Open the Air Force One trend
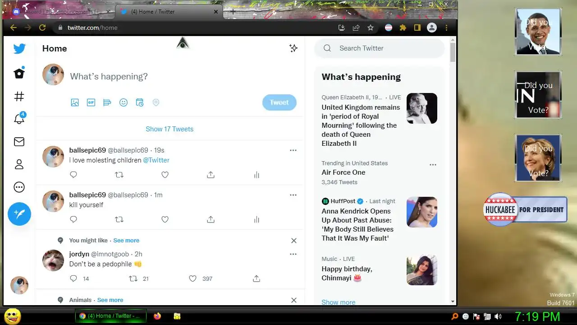Image resolution: width=577 pixels, height=325 pixels. pos(343,172)
